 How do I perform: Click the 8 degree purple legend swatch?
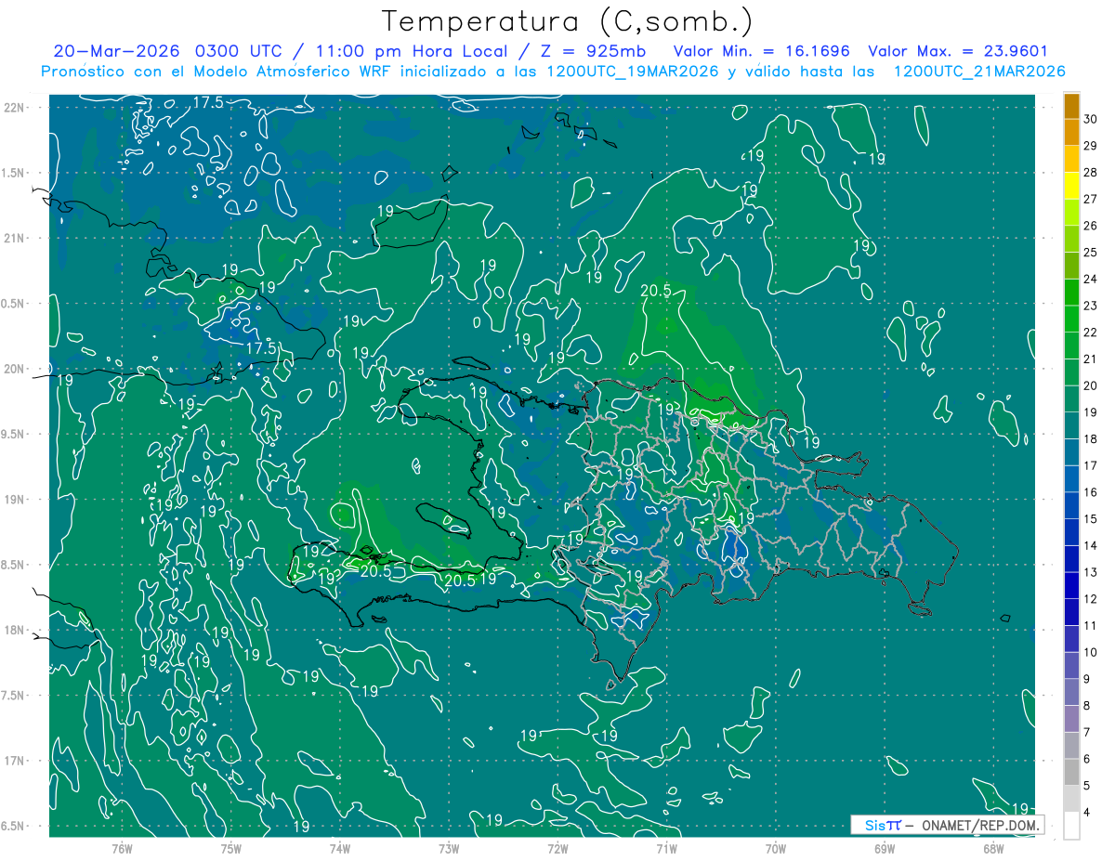1071,692
